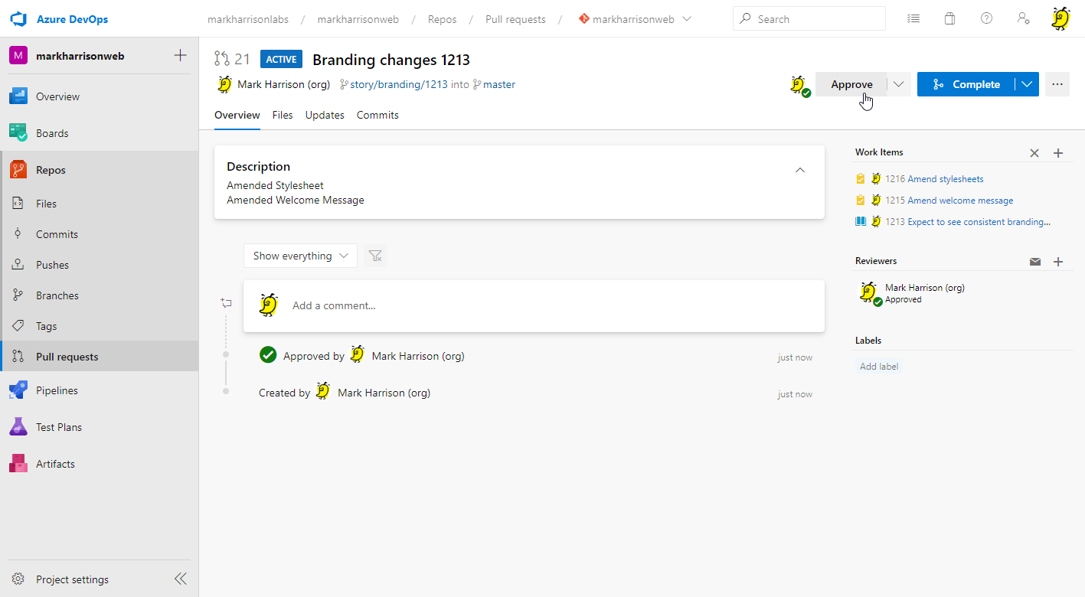Click the Help question mark icon
The height and width of the screenshot is (597, 1085).
coord(986,19)
